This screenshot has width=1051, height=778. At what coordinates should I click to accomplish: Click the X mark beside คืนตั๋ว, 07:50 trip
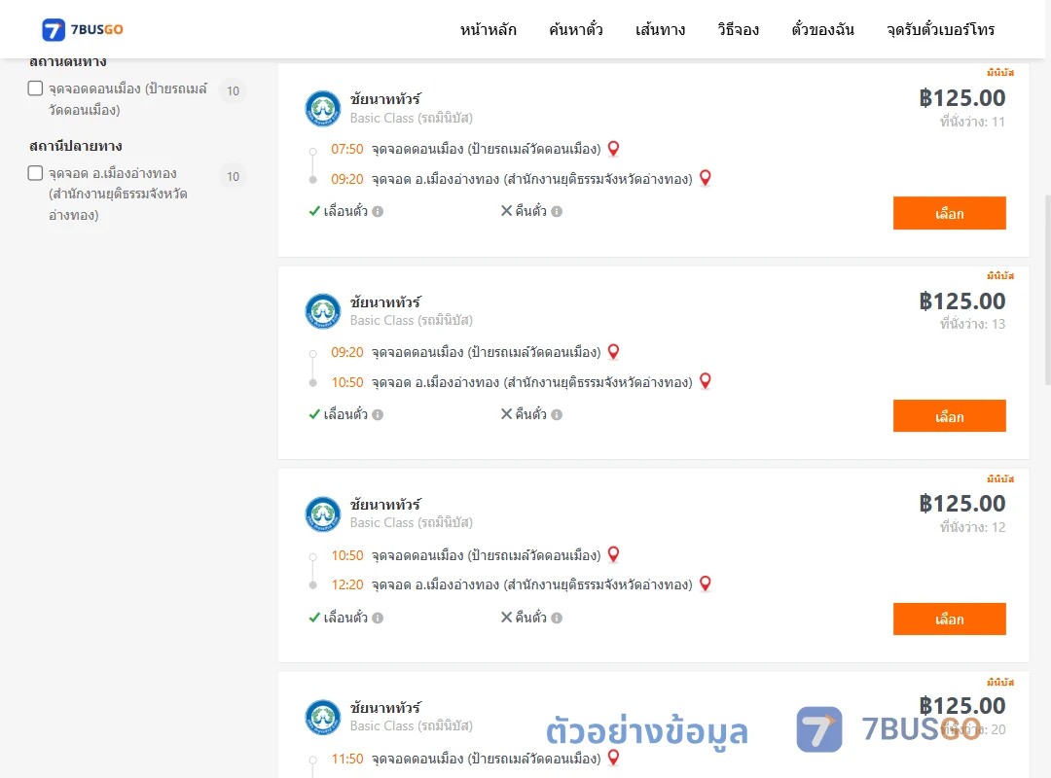coord(507,211)
